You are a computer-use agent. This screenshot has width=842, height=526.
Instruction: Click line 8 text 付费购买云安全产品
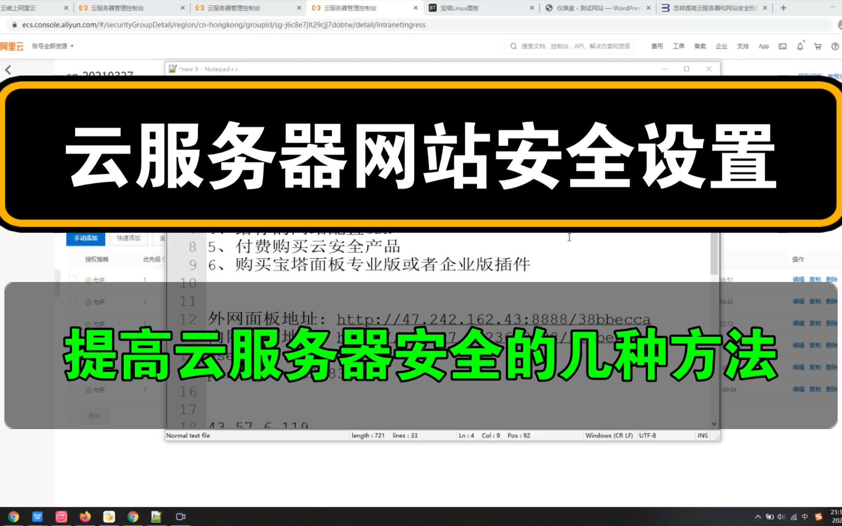[x=318, y=246]
